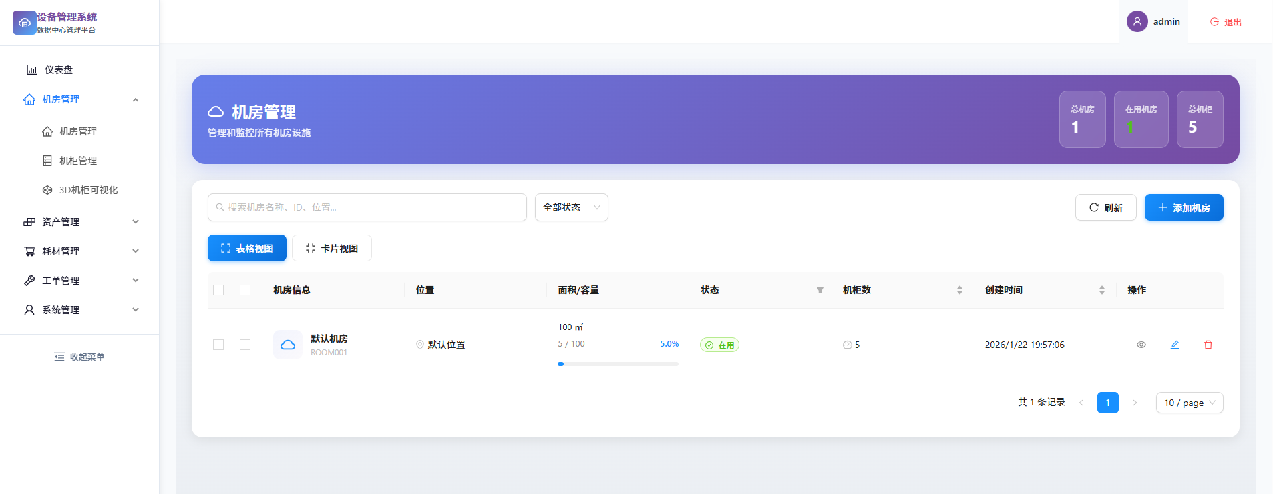The height and width of the screenshot is (494, 1273).
Task: Go to pagination page 1
Action: [x=1108, y=403]
